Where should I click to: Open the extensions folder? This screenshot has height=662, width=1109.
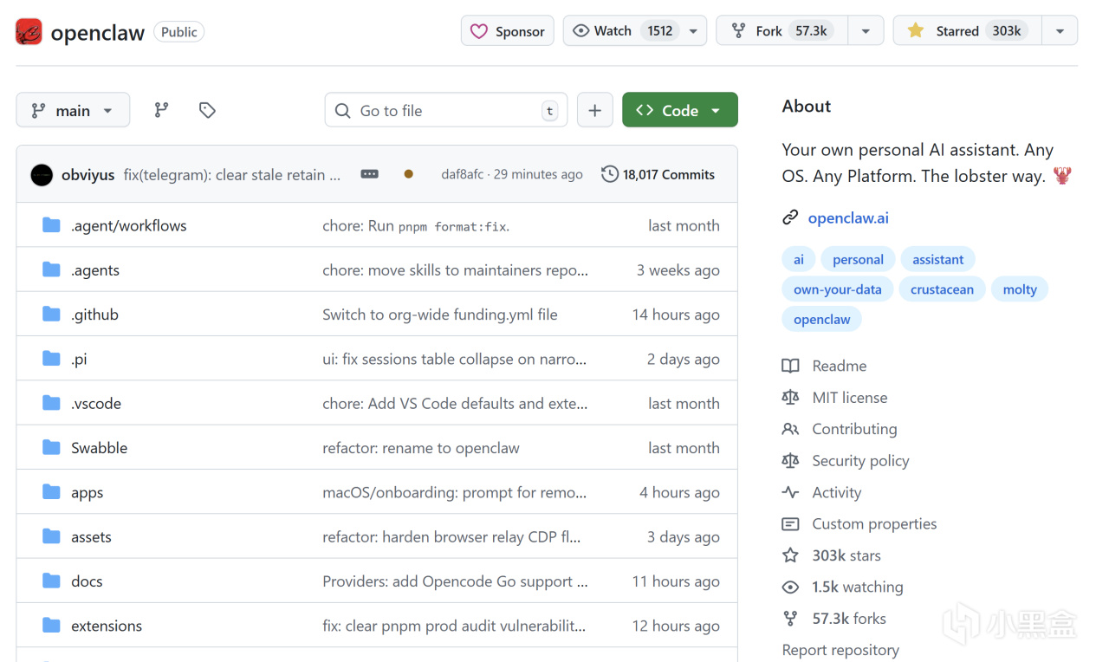coord(107,626)
